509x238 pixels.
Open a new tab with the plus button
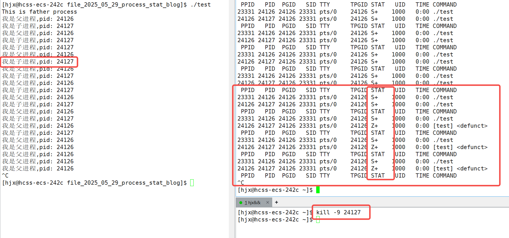click(276, 202)
